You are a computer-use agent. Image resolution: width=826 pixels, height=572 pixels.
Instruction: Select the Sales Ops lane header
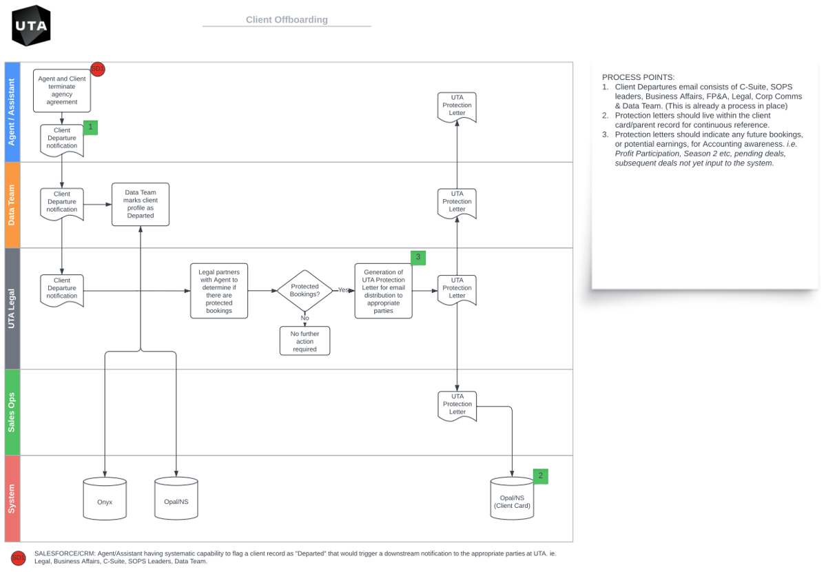12,411
